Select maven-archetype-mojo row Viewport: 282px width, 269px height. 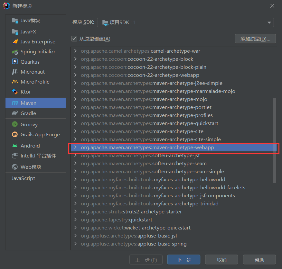click(174, 99)
